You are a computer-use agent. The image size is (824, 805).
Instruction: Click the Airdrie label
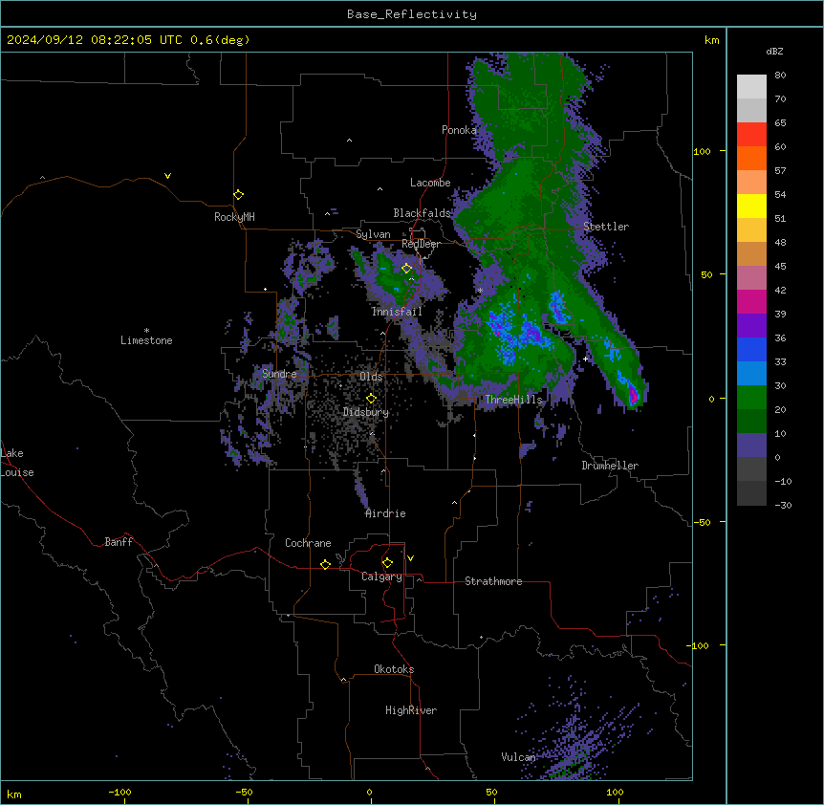385,513
